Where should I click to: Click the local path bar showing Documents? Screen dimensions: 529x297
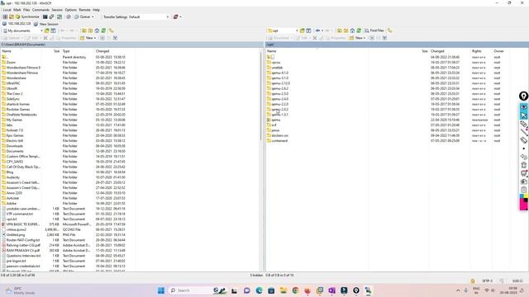131,45
